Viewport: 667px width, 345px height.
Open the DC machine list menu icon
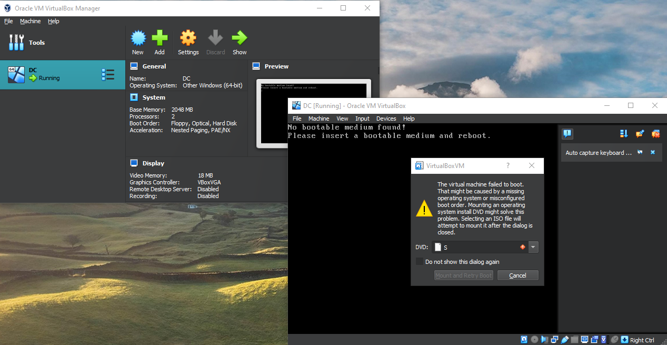(107, 75)
